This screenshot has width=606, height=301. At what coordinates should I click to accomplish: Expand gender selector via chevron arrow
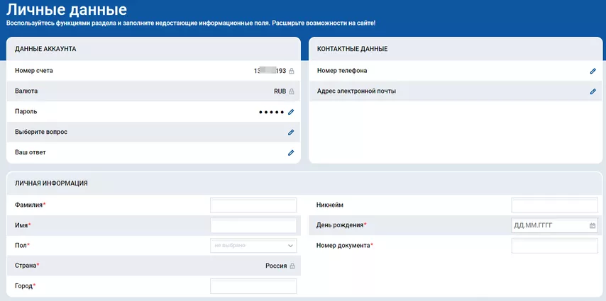(x=290, y=246)
